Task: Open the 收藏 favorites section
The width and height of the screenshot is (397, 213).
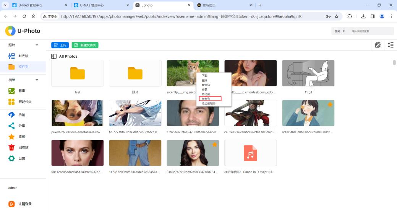Action: 21,137
